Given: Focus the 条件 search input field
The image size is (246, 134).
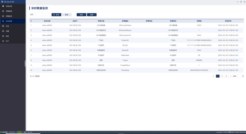Looking at the screenshot, I should 43,15.
